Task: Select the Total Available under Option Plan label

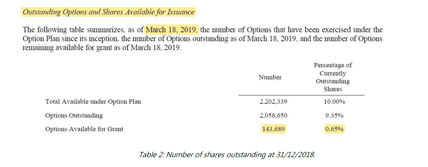Action: [93, 102]
